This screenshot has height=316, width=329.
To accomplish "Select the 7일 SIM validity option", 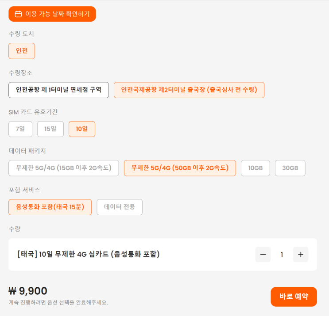I will 20,129.
